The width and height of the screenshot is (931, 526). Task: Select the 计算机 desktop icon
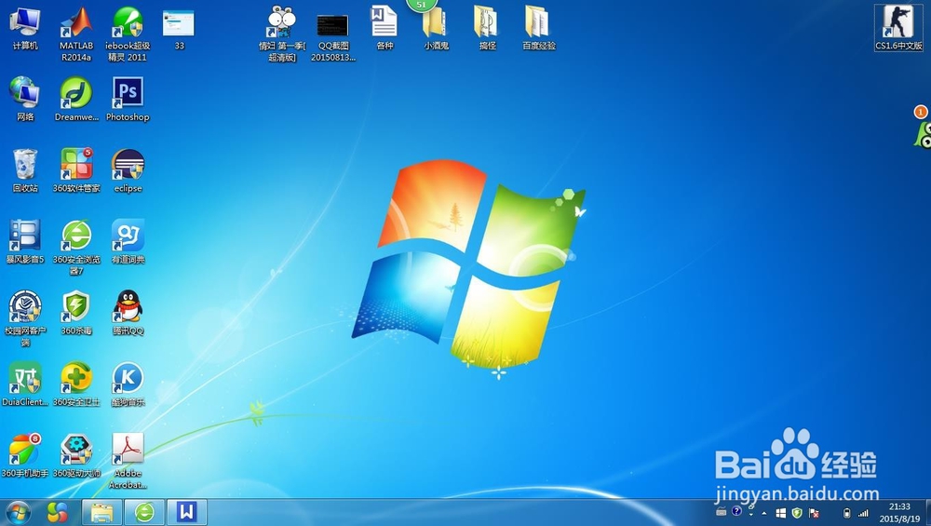[x=25, y=29]
